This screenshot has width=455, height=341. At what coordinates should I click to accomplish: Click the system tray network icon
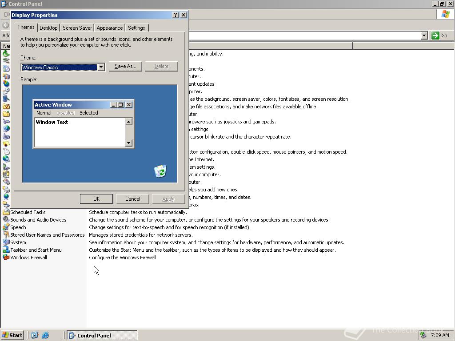(x=423, y=335)
